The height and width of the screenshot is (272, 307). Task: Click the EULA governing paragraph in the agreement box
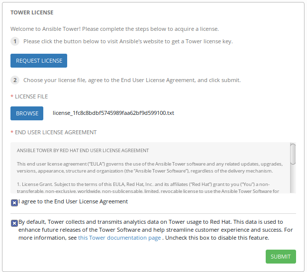click(149, 167)
